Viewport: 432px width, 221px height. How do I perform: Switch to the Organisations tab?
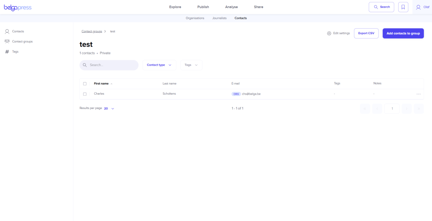(195, 18)
